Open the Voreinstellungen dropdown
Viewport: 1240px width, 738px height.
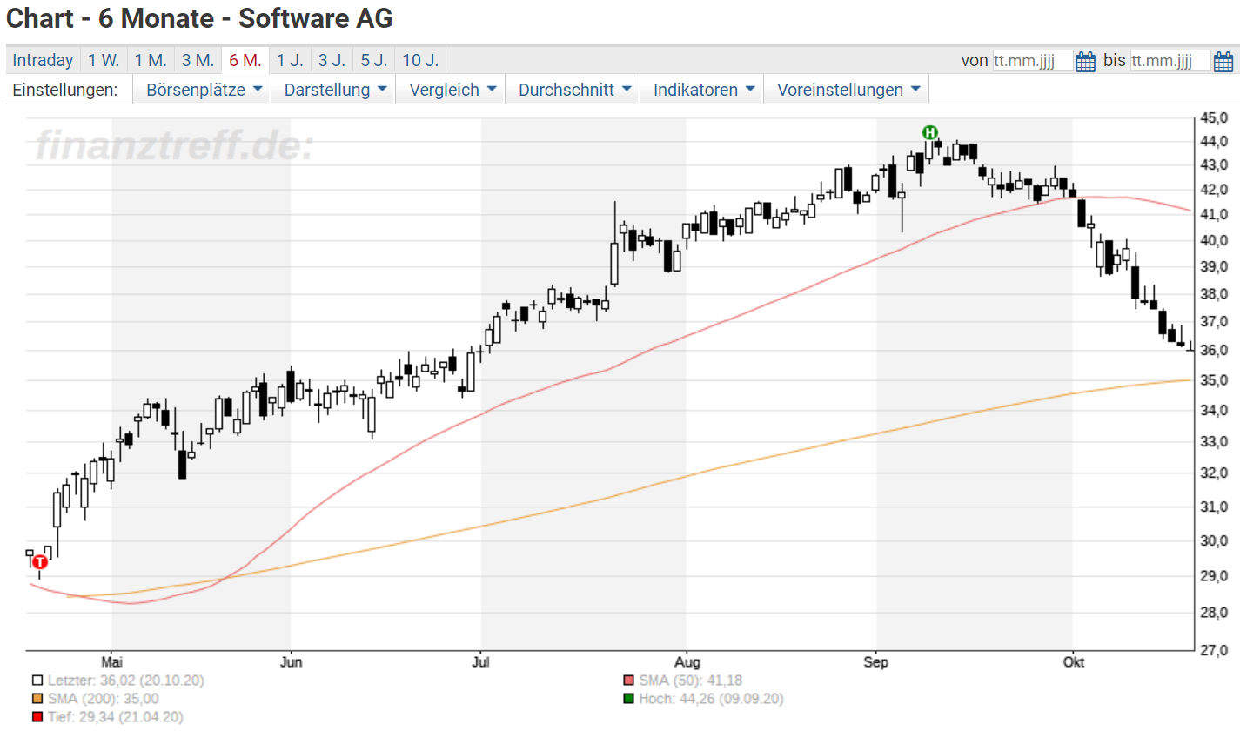(x=847, y=90)
